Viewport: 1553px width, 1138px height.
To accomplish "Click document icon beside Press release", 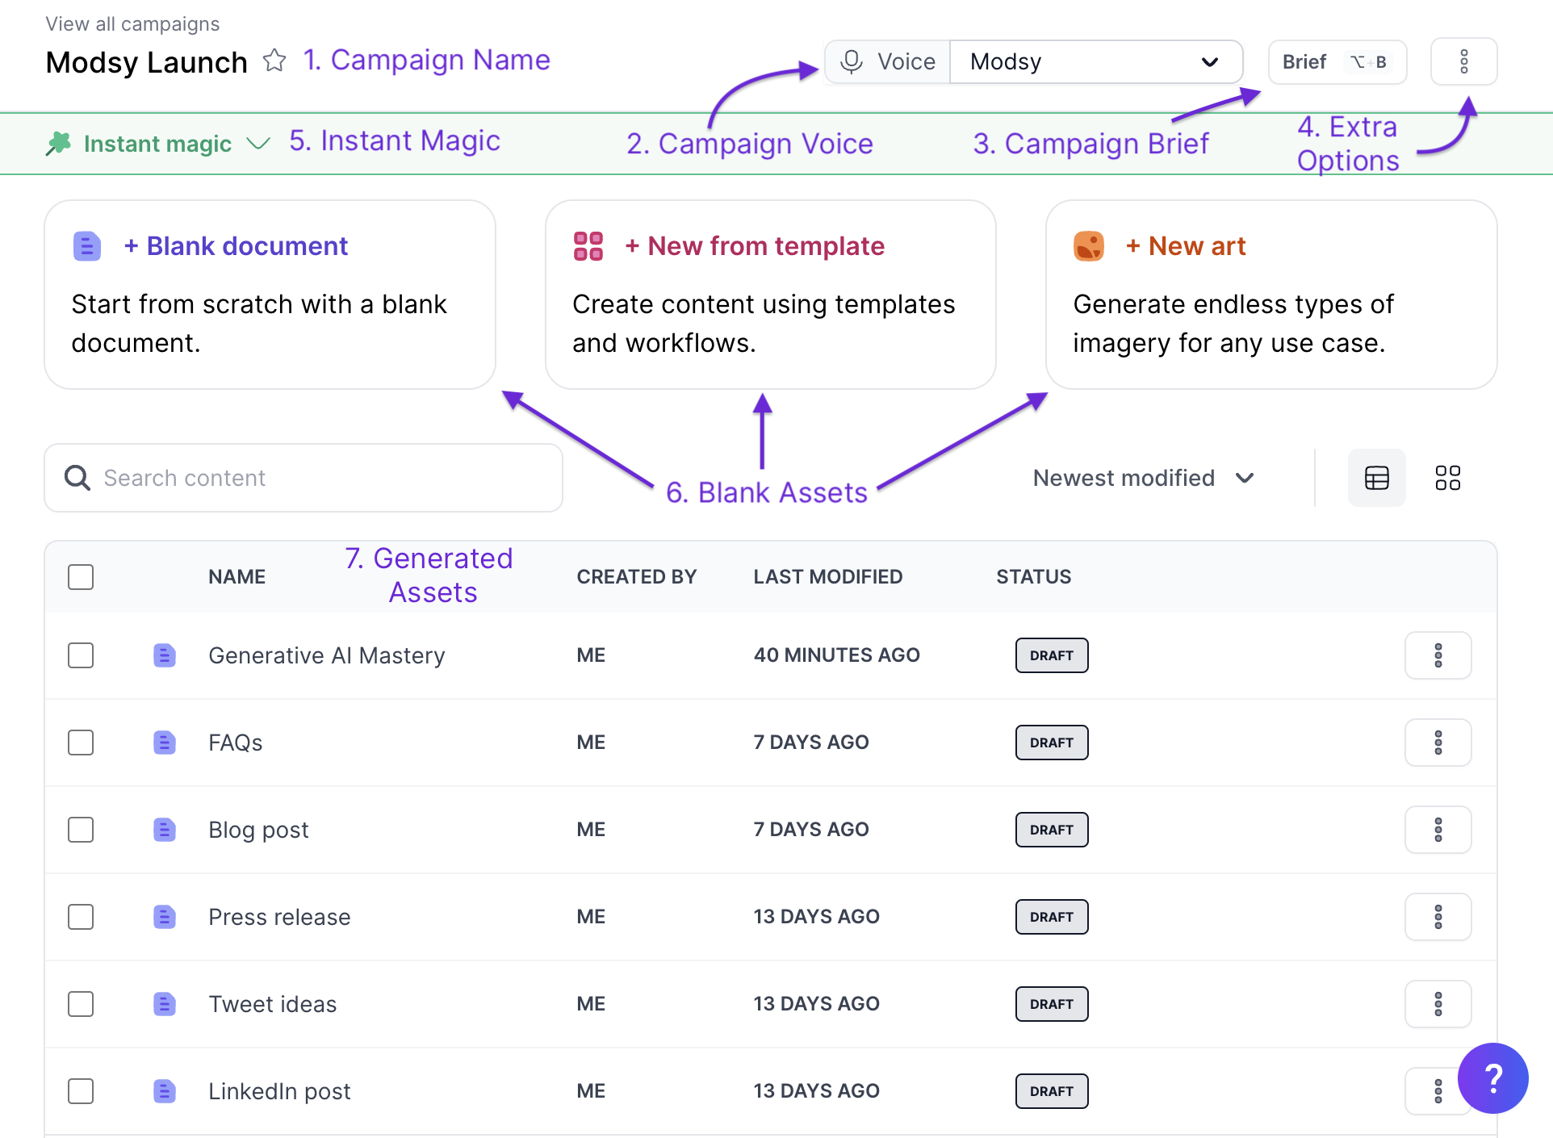I will [165, 917].
